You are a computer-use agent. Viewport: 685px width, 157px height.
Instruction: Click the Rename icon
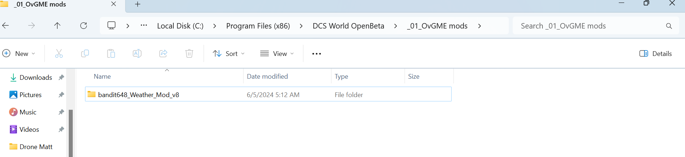[x=137, y=54]
